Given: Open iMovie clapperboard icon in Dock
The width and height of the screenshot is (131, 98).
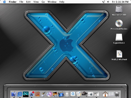Looking at the screenshot, I should pyautogui.click(x=61, y=94).
